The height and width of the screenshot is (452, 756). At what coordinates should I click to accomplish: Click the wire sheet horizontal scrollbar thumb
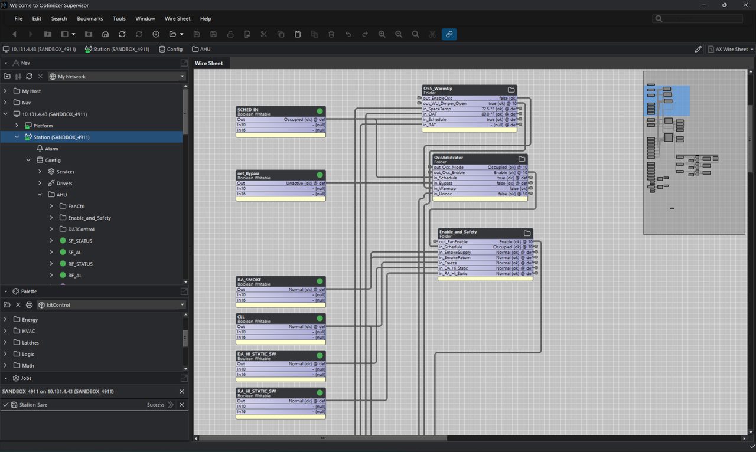click(323, 438)
